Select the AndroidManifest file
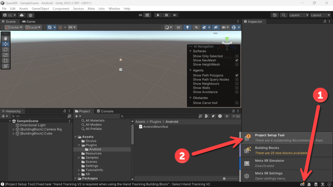The width and height of the screenshot is (333, 187). coord(153,127)
